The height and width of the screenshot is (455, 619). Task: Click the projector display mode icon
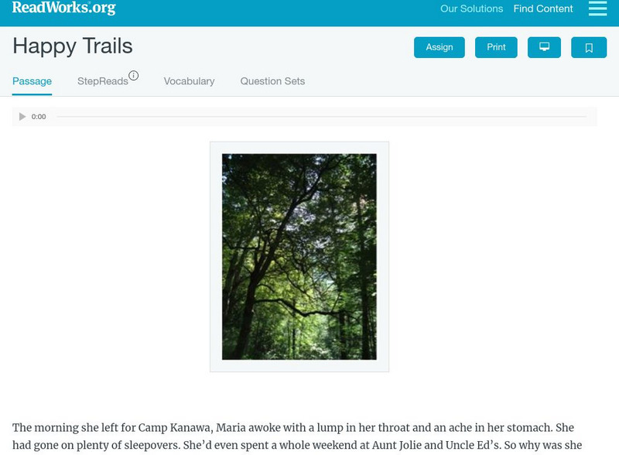click(544, 47)
